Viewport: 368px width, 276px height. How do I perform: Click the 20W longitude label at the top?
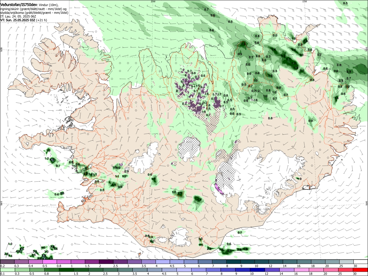153,1
